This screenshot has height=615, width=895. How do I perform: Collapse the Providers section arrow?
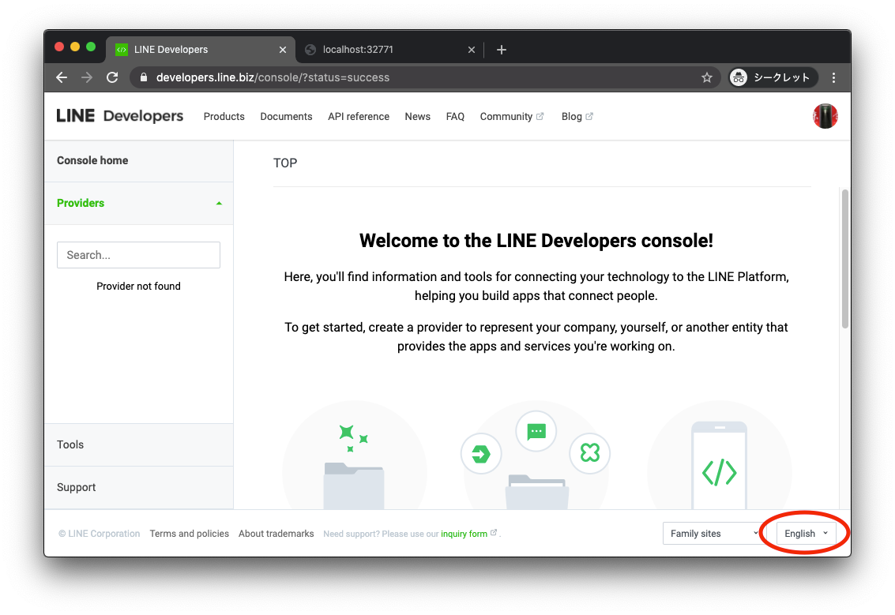pos(219,204)
